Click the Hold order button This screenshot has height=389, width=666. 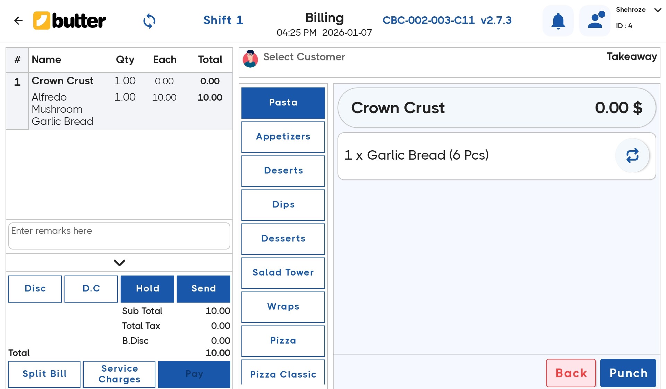click(147, 289)
